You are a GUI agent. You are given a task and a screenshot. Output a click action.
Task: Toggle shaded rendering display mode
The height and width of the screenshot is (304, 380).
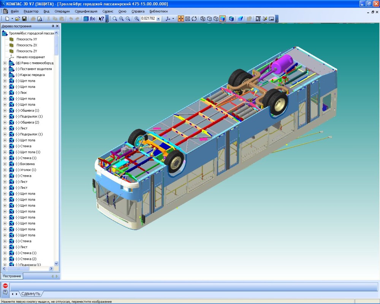(x=222, y=19)
